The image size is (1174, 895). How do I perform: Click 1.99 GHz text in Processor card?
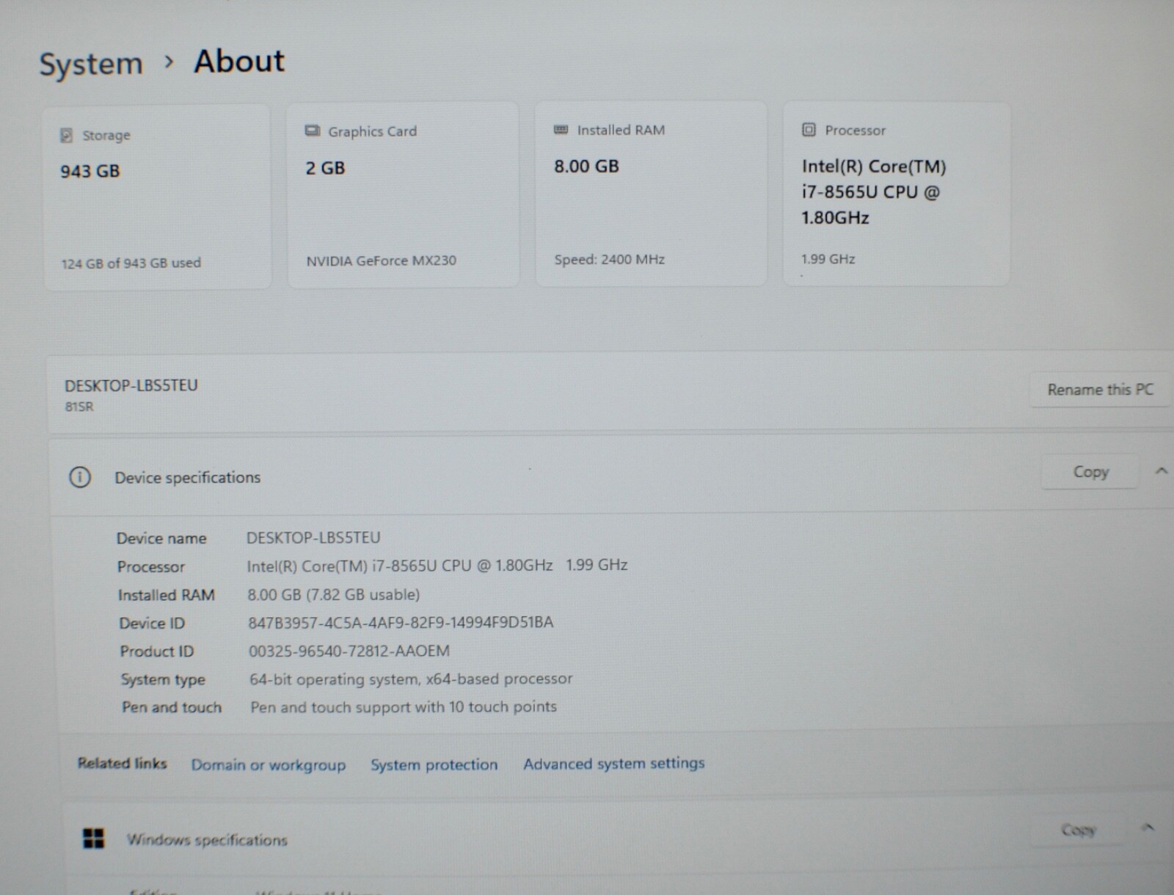pos(828,259)
